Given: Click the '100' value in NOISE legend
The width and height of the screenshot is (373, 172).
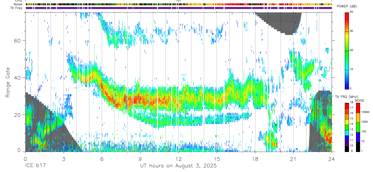Looking at the screenshot, I should coord(364,132).
